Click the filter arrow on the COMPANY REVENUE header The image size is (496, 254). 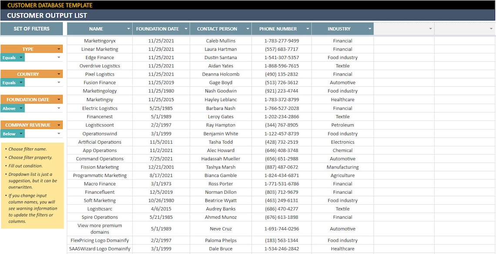pyautogui.click(x=58, y=125)
